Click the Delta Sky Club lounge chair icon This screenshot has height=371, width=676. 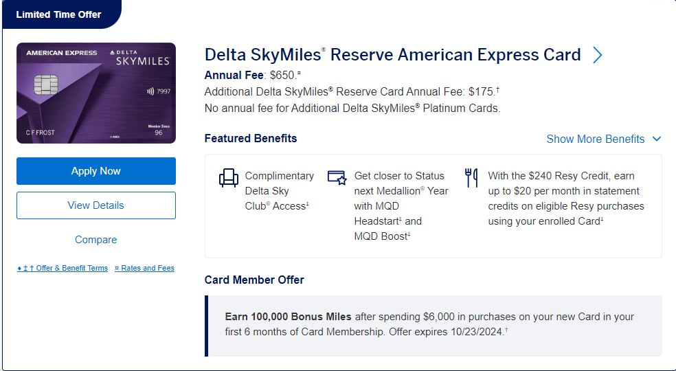pyautogui.click(x=228, y=178)
